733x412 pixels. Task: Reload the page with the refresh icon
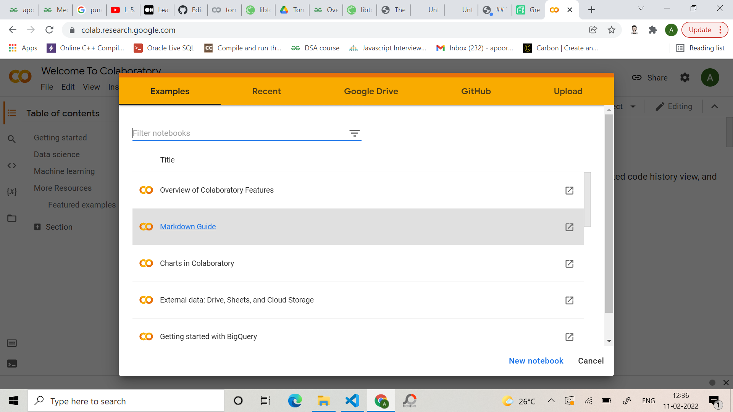pyautogui.click(x=49, y=30)
